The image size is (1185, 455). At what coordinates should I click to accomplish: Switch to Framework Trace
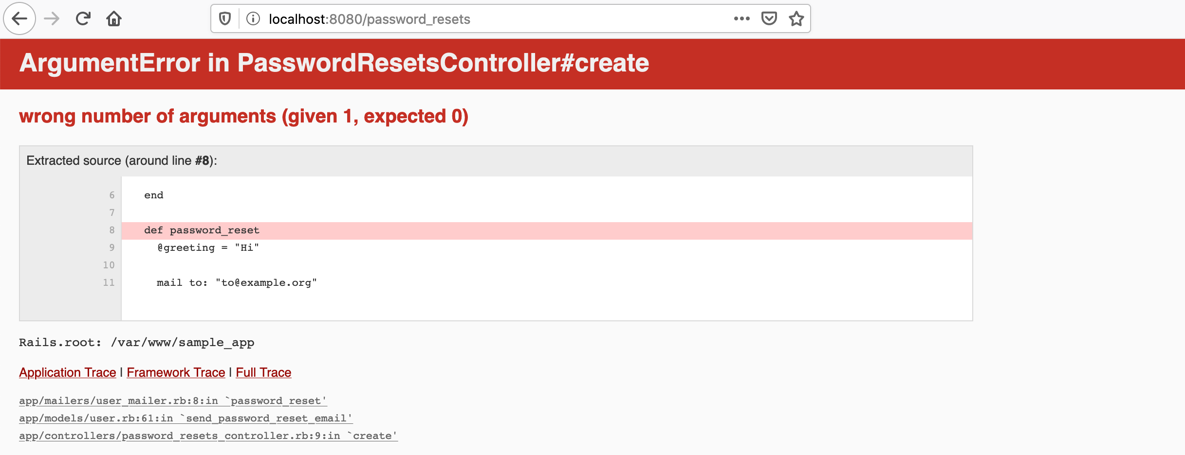click(176, 372)
